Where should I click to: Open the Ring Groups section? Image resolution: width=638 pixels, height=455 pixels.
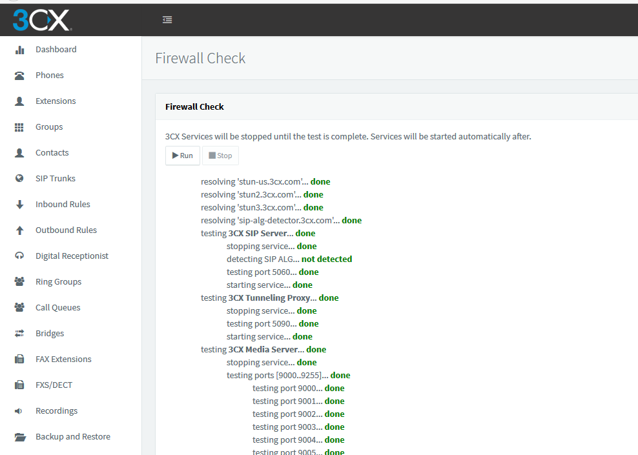tap(58, 282)
